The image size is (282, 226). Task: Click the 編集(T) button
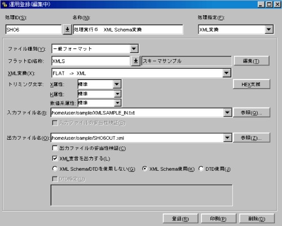[x=252, y=61]
